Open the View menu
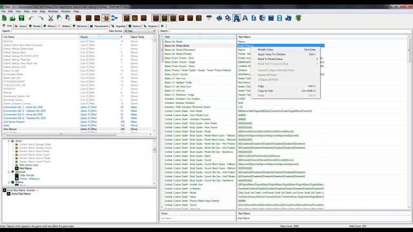The height and width of the screenshot is (232, 413). pos(18,12)
